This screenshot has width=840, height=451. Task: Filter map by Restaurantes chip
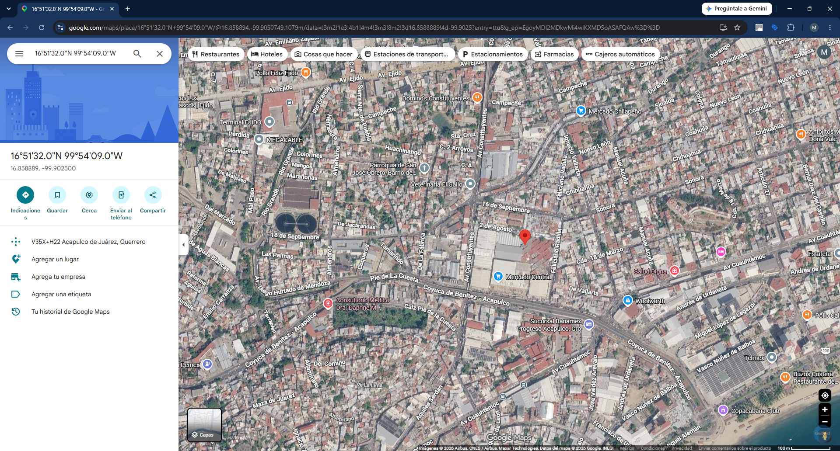[216, 54]
